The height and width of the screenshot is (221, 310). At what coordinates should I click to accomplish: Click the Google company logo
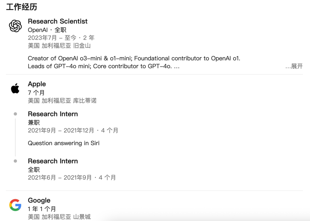[15, 205]
